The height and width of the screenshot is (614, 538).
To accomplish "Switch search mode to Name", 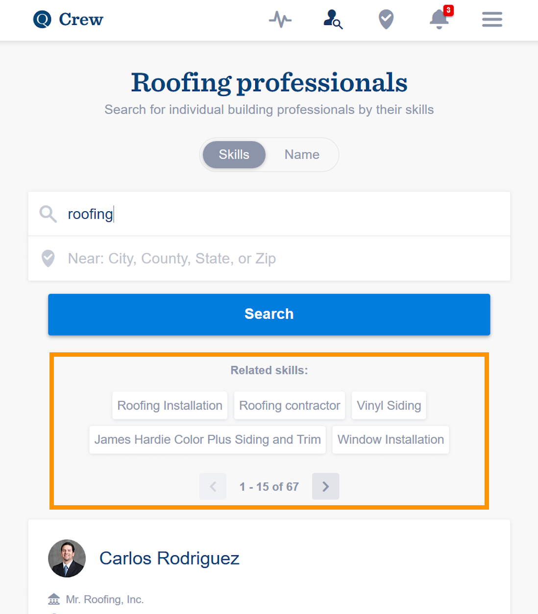I will [x=302, y=155].
